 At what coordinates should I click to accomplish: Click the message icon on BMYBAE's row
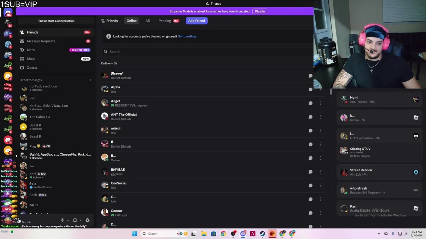(x=311, y=172)
